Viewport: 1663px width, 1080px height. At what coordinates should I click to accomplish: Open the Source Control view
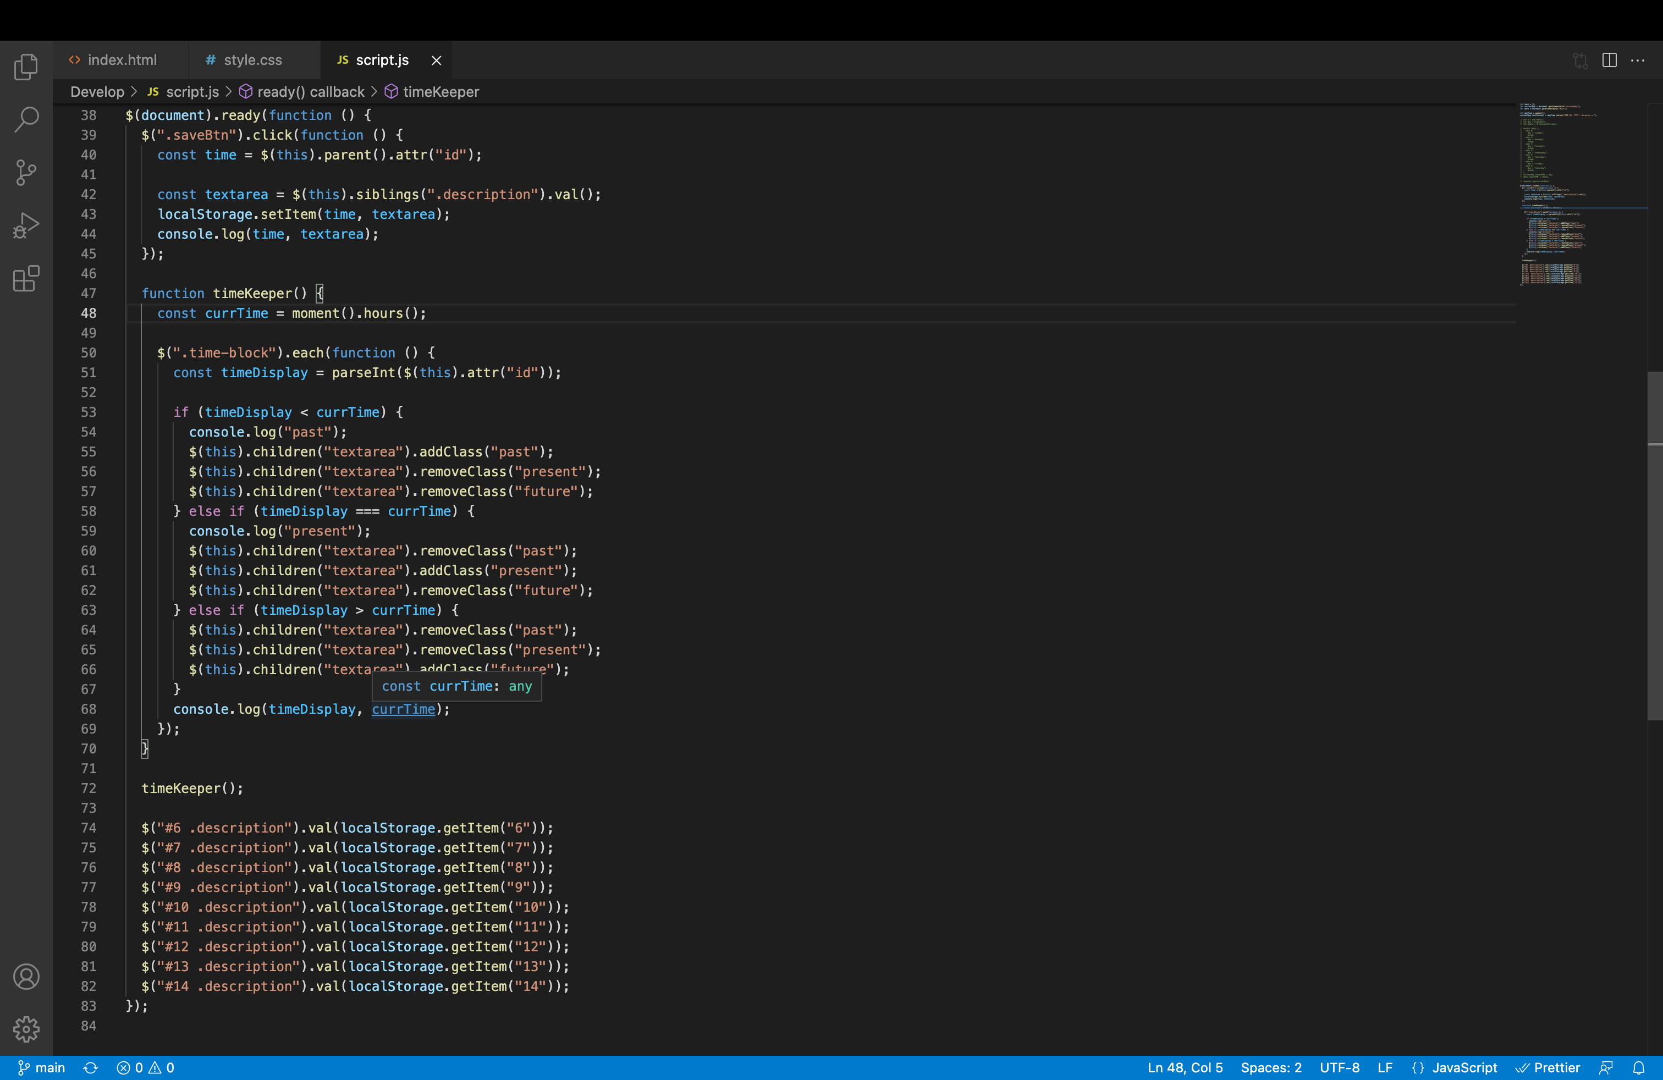pos(26,173)
